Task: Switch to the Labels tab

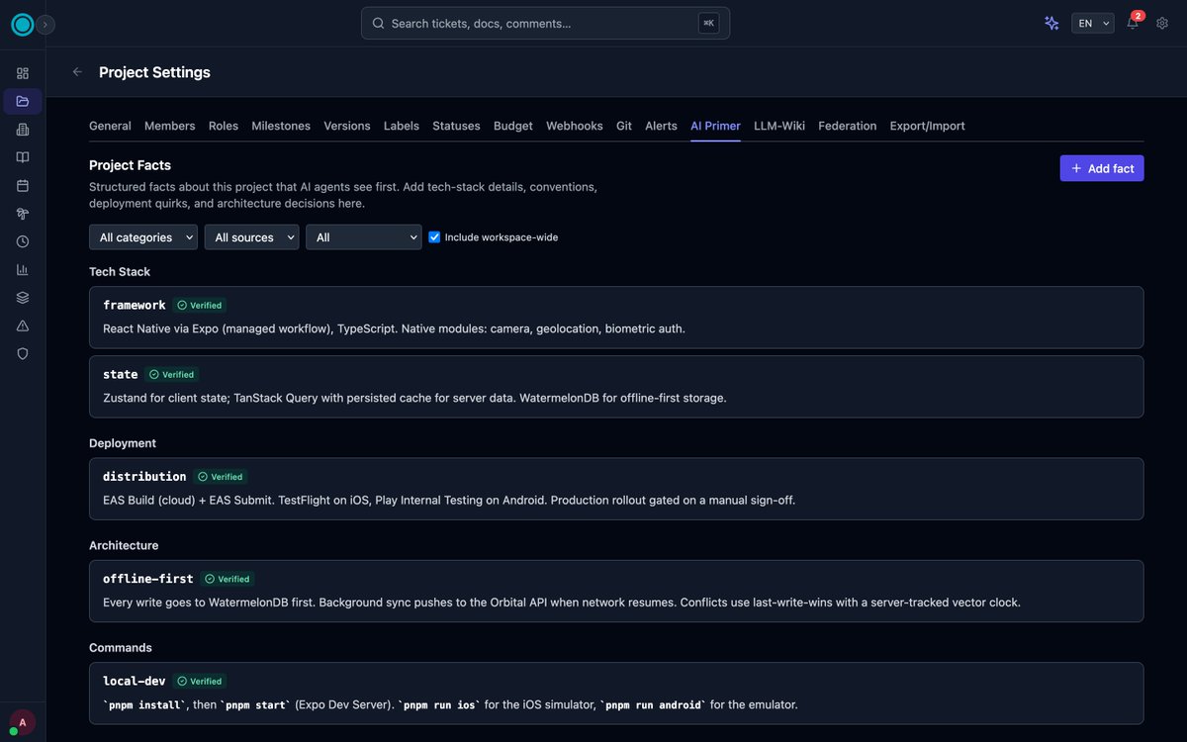Action: pyautogui.click(x=402, y=126)
